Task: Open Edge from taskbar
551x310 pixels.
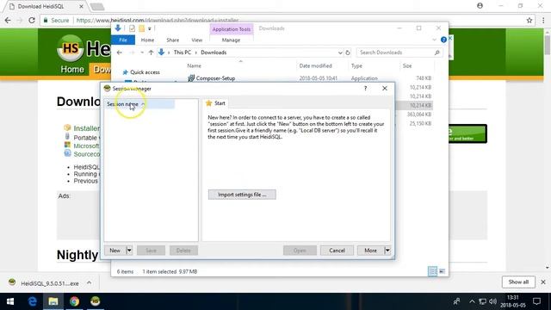Action: pyautogui.click(x=33, y=301)
